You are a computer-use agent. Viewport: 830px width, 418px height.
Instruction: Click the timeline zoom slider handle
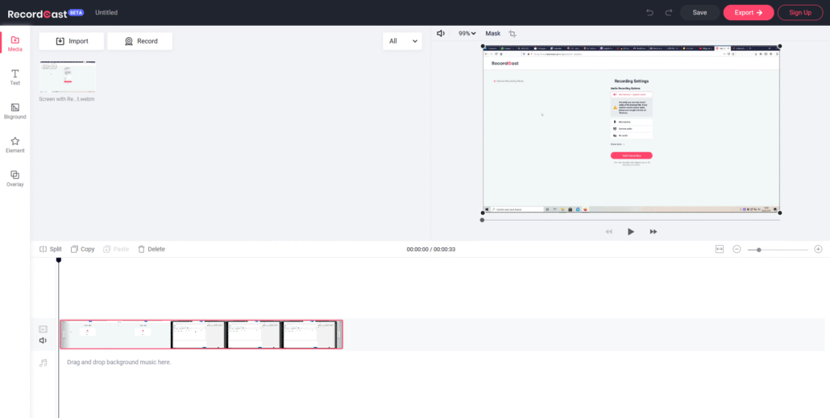[x=758, y=250]
